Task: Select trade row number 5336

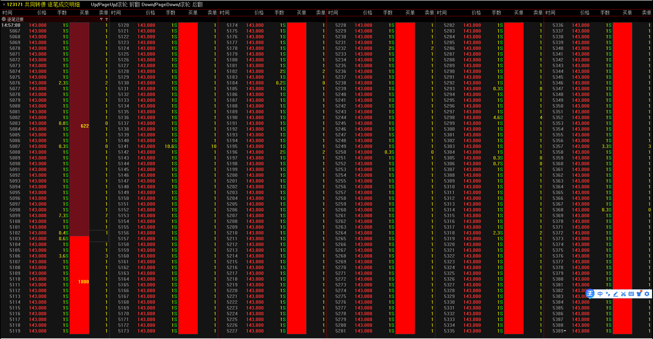Action: click(558, 25)
